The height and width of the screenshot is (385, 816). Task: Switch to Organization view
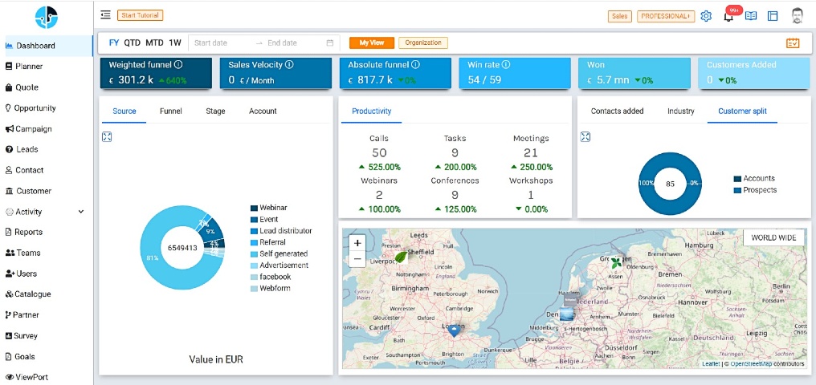[423, 43]
